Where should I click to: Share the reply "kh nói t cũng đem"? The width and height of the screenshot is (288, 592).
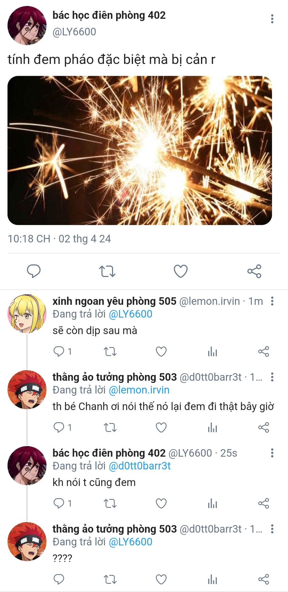(x=264, y=504)
